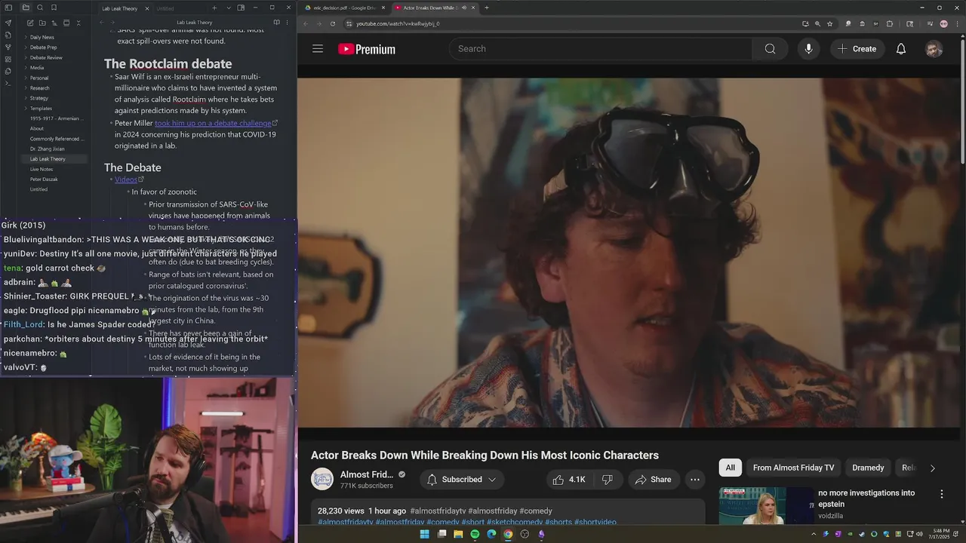Share the video

[653, 480]
